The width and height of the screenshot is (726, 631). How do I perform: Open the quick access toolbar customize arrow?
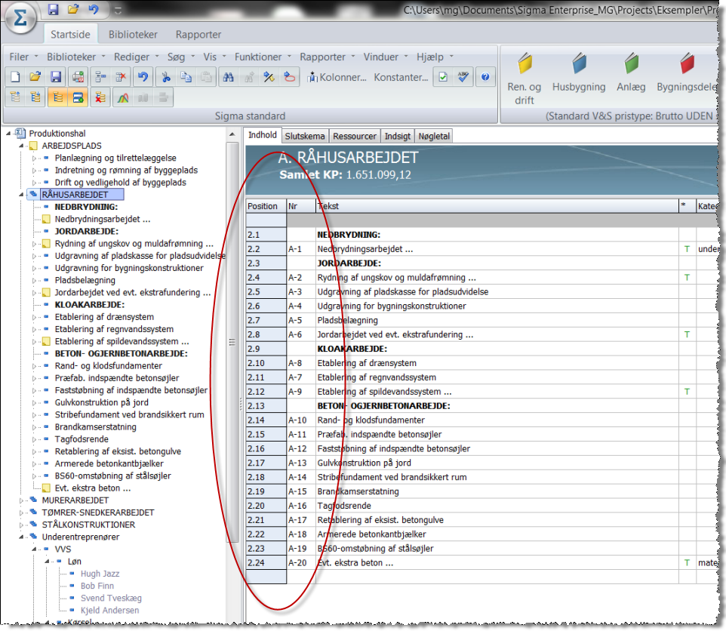(x=118, y=10)
